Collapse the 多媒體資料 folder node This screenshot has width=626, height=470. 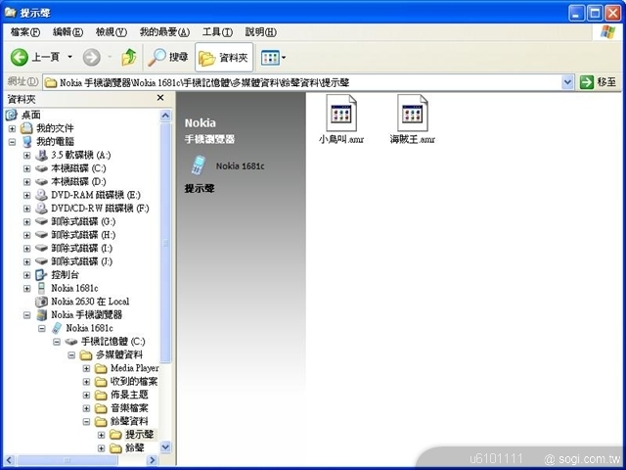pos(71,355)
